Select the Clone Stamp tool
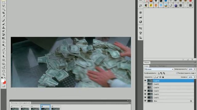The width and height of the screenshot is (197, 110). point(4,28)
